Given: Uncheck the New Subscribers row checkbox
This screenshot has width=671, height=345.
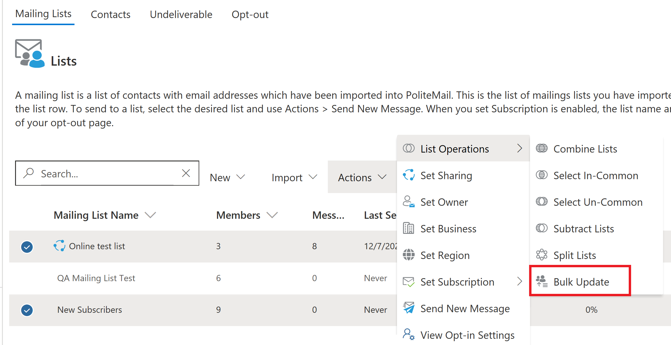Looking at the screenshot, I should pos(27,310).
